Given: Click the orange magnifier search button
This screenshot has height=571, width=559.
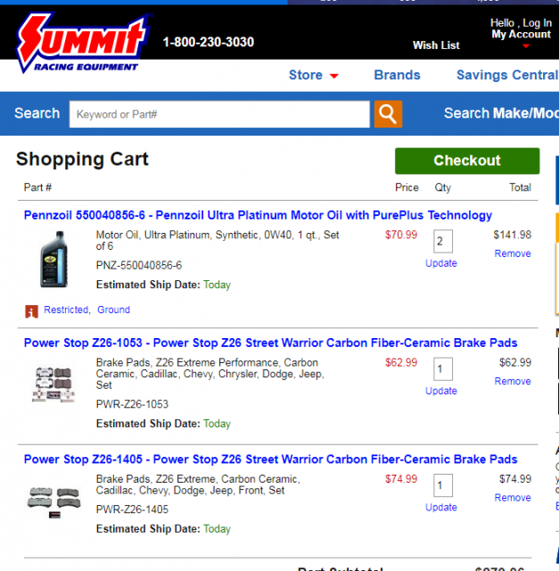Looking at the screenshot, I should 388,114.
